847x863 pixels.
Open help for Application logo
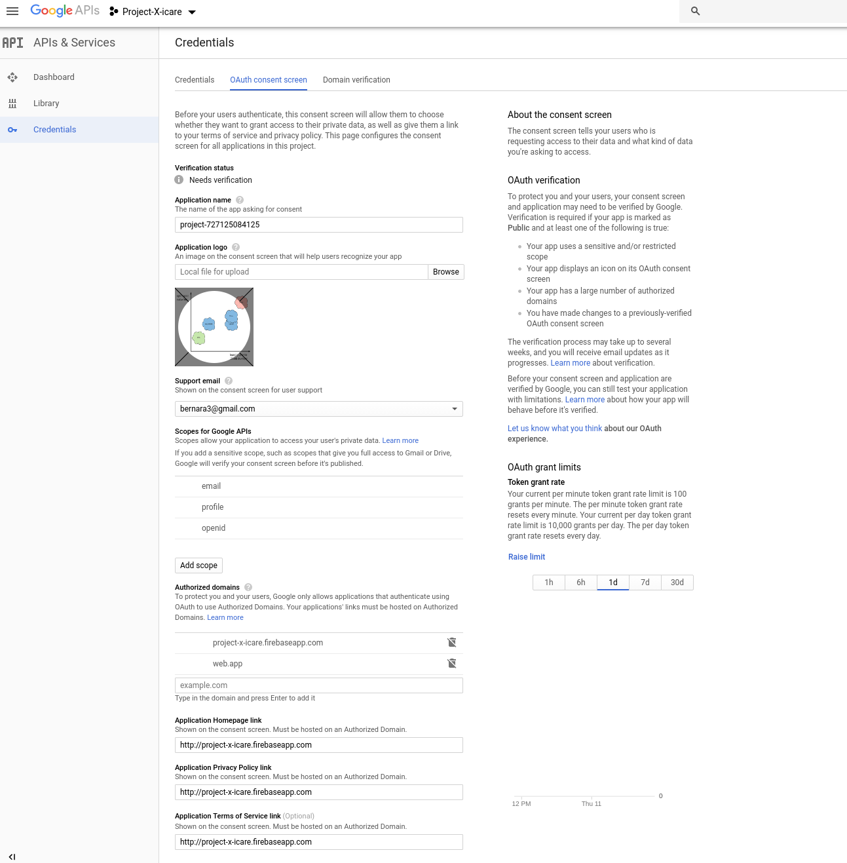(x=236, y=247)
